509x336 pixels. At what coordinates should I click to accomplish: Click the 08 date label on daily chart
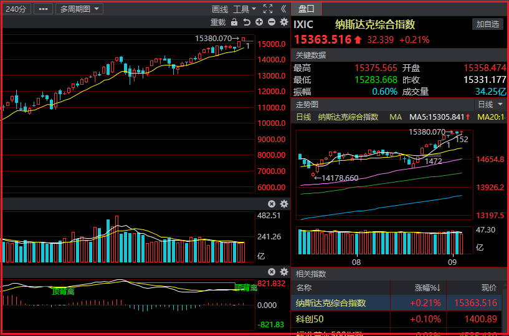[356, 262]
